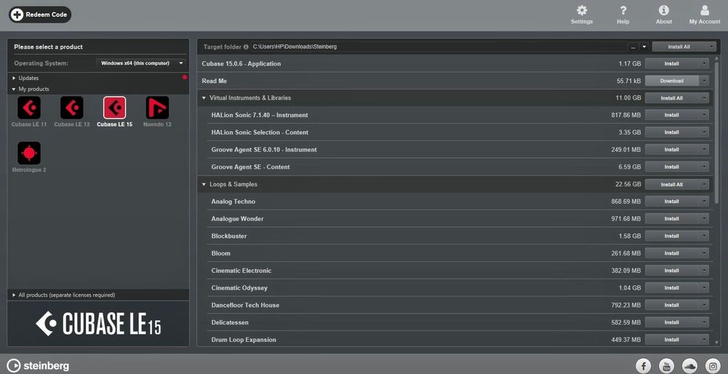Install the Delicatessen pack
Image resolution: width=728 pixels, height=374 pixels.
pos(672,322)
